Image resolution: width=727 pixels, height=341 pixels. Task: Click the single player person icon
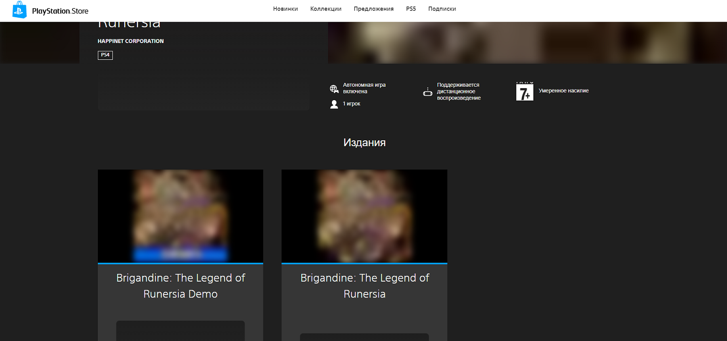[334, 104]
